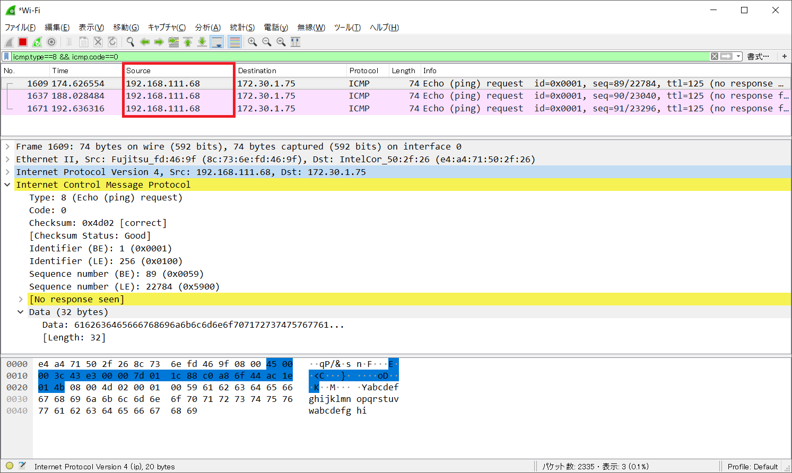Open the ファイル(F) menu
Screen dimensions: 792x473
pyautogui.click(x=20, y=28)
